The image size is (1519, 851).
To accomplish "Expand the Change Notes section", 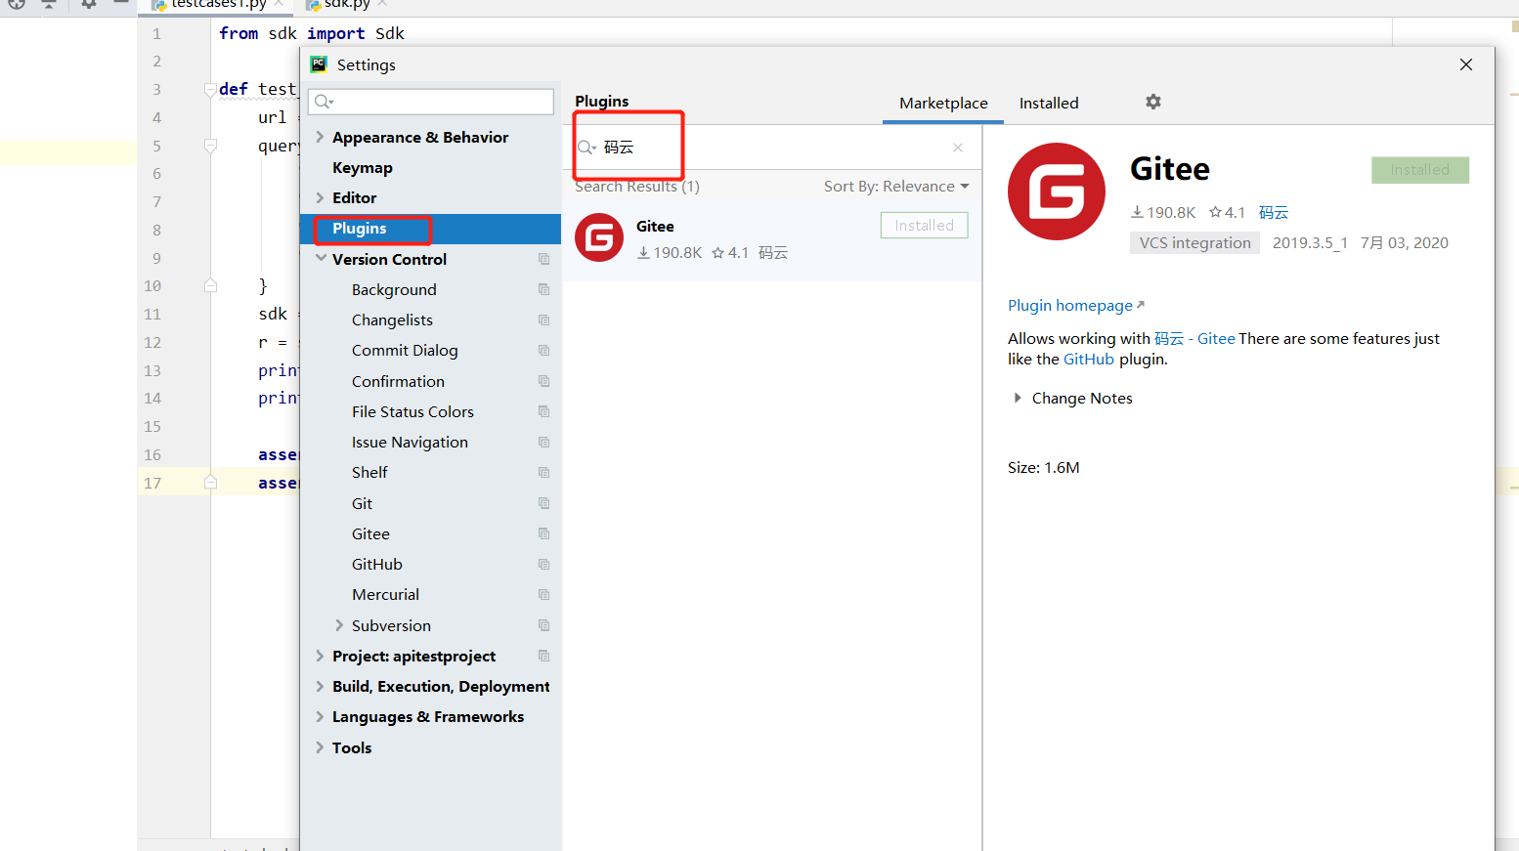I will click(x=1018, y=398).
